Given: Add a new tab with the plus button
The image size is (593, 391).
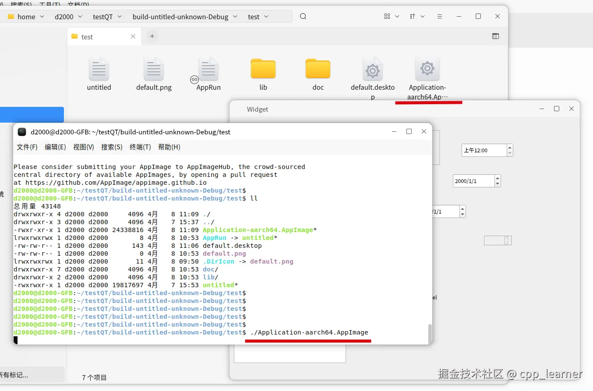Looking at the screenshot, I should tap(152, 36).
